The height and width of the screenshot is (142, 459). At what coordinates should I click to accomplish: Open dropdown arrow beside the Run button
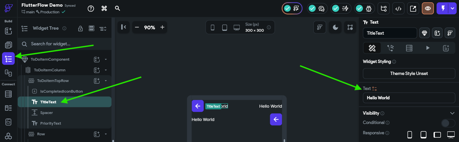453,9
